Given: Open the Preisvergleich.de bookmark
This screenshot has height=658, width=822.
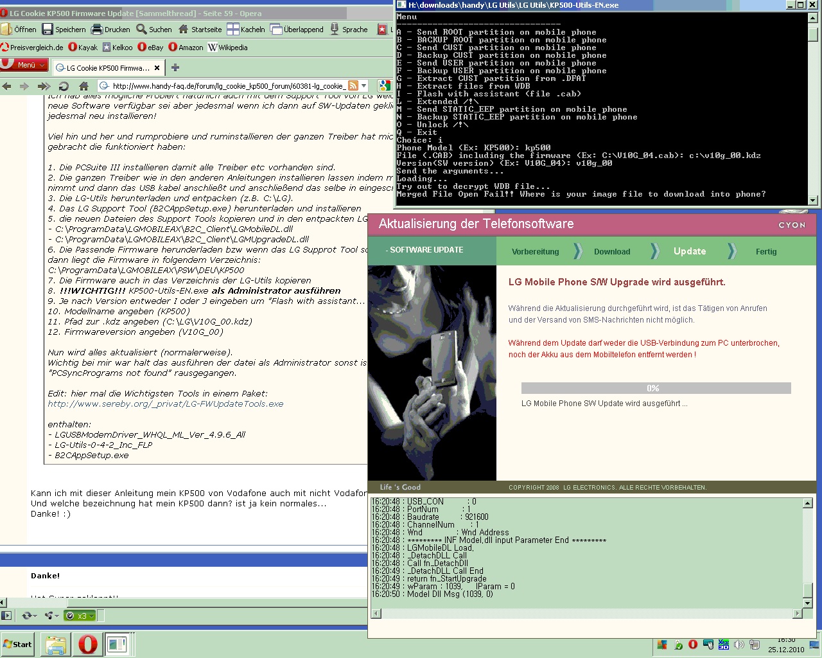Looking at the screenshot, I should (x=32, y=47).
